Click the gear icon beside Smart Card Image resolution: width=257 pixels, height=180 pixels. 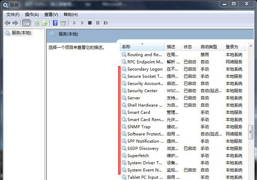124,112
